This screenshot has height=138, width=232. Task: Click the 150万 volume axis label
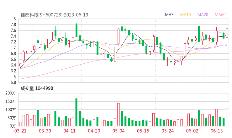[11, 101]
